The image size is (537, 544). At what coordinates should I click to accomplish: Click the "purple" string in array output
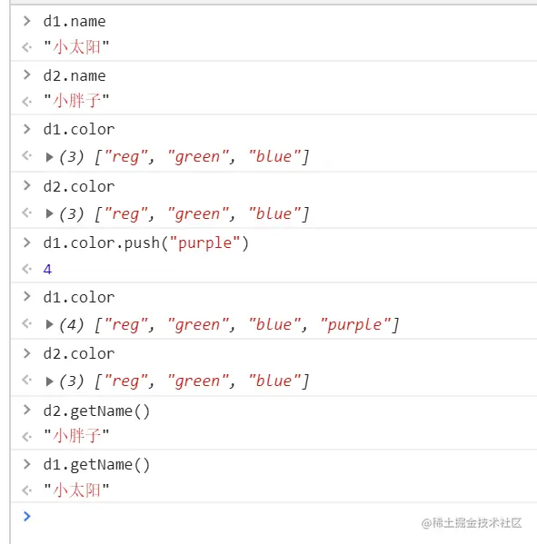pyautogui.click(x=355, y=325)
